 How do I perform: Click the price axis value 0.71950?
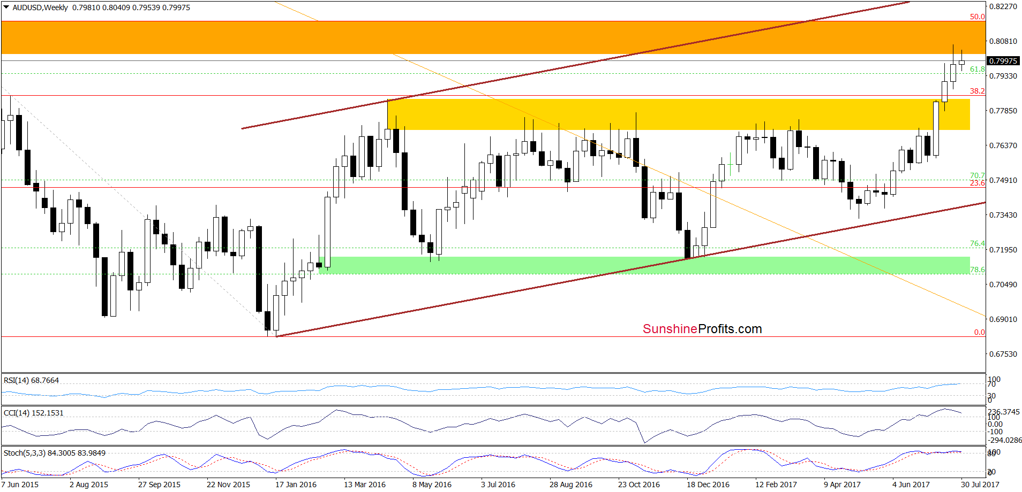(1003, 250)
